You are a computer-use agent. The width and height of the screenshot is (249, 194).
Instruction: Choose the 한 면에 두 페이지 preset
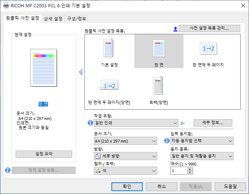coord(208,52)
